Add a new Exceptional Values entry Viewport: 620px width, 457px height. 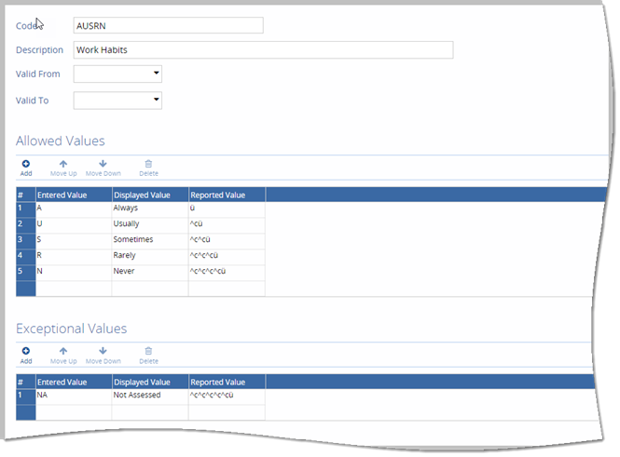(x=26, y=354)
